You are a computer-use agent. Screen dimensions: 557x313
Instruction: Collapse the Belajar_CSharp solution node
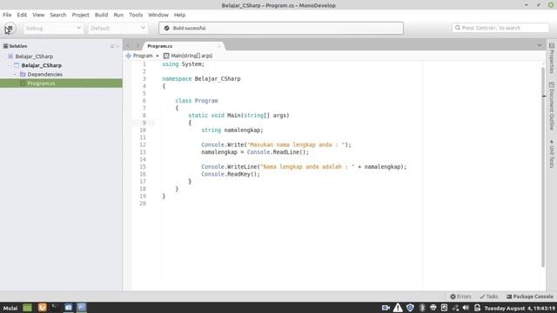(x=3, y=57)
